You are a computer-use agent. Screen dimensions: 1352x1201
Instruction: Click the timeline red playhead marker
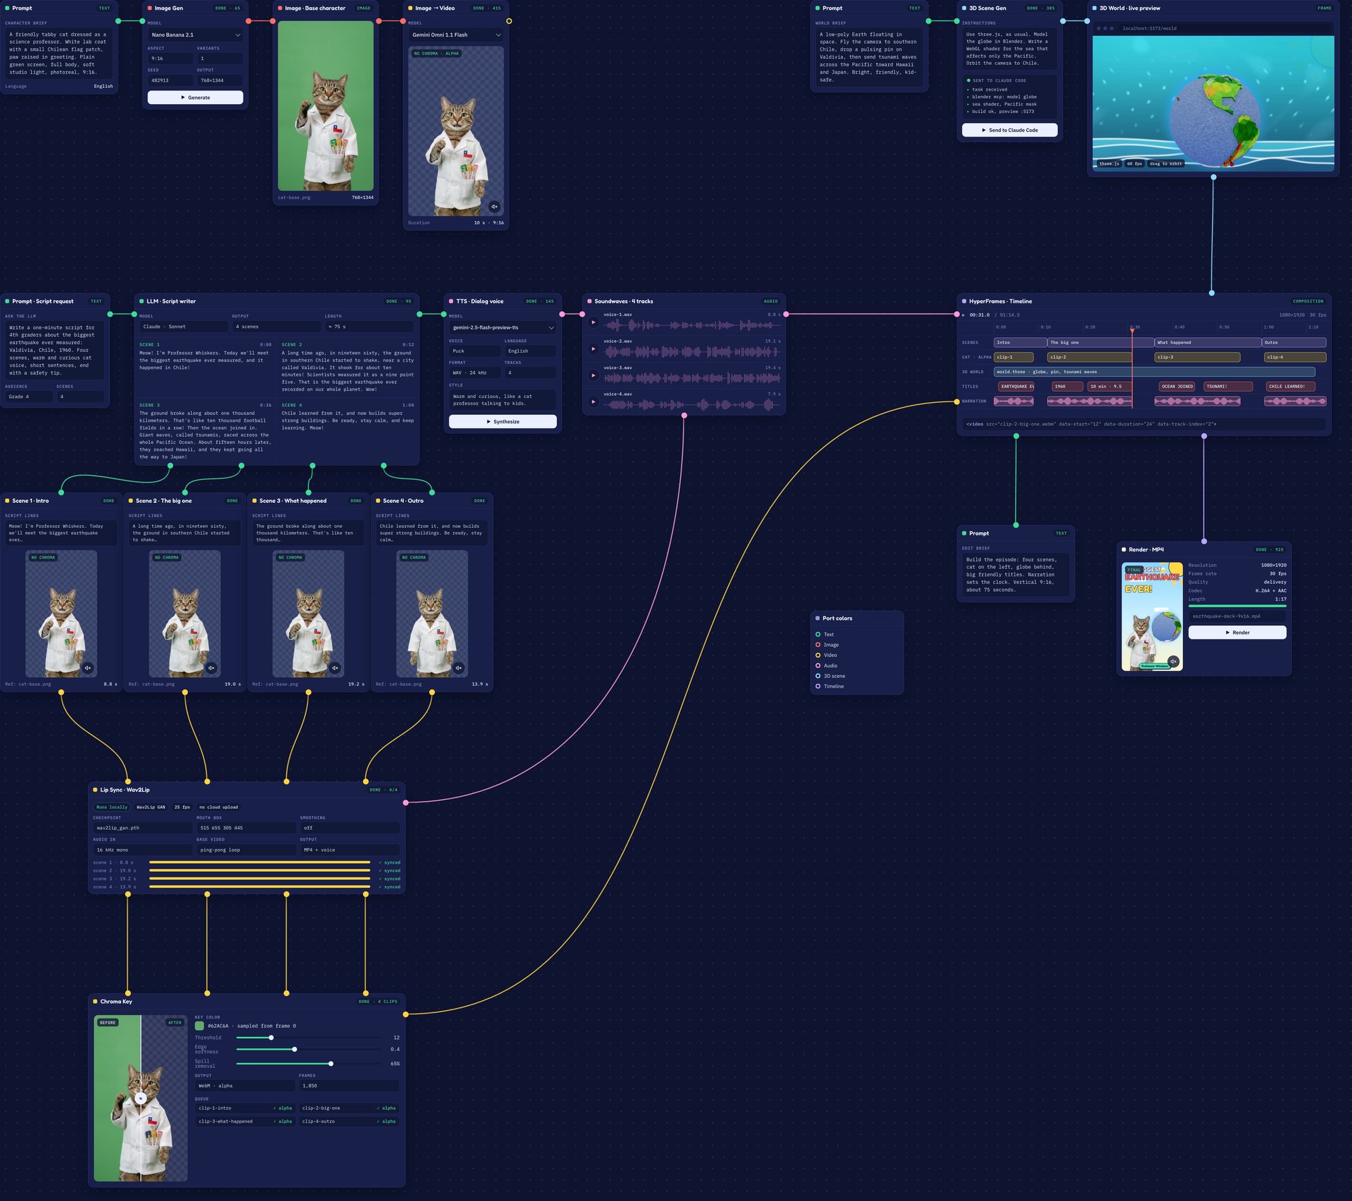pos(1132,330)
